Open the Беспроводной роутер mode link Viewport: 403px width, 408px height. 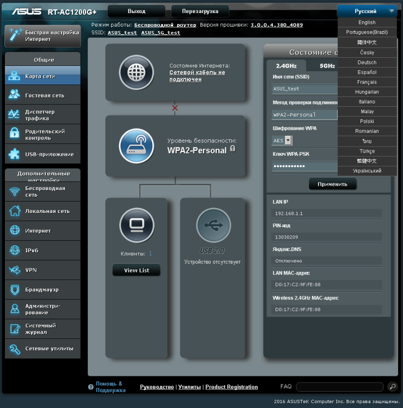pyautogui.click(x=165, y=25)
